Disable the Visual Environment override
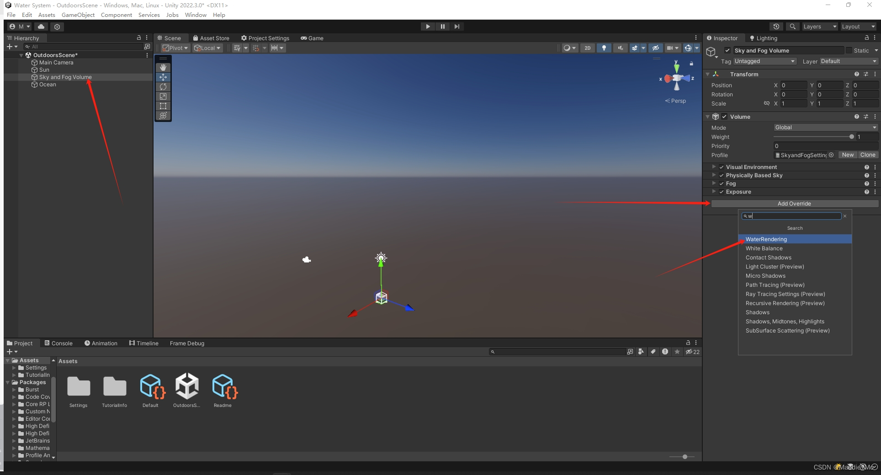 pos(722,167)
